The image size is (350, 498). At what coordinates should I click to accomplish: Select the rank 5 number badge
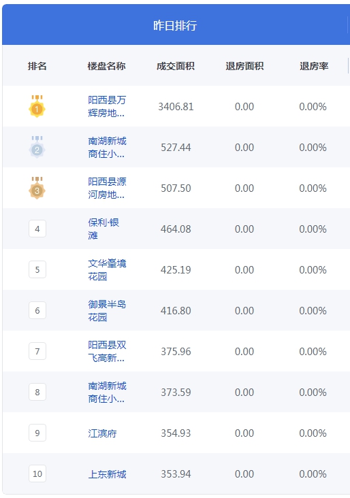[37, 269]
